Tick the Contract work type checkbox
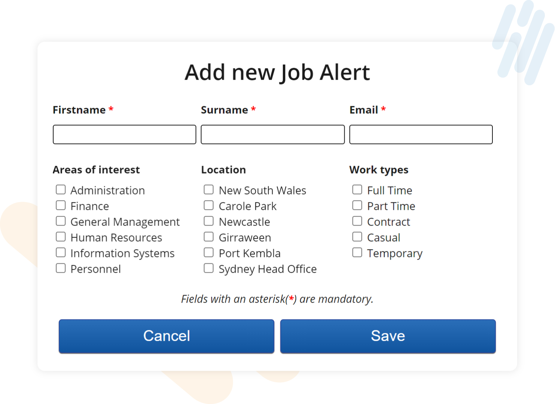This screenshot has height=404, width=555. [x=357, y=221]
